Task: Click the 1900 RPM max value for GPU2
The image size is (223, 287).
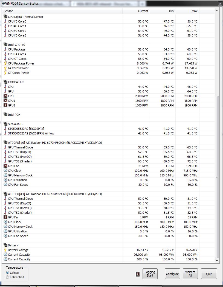Action: point(191,105)
